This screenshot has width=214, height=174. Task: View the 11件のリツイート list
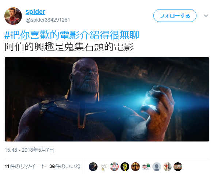tap(25, 166)
